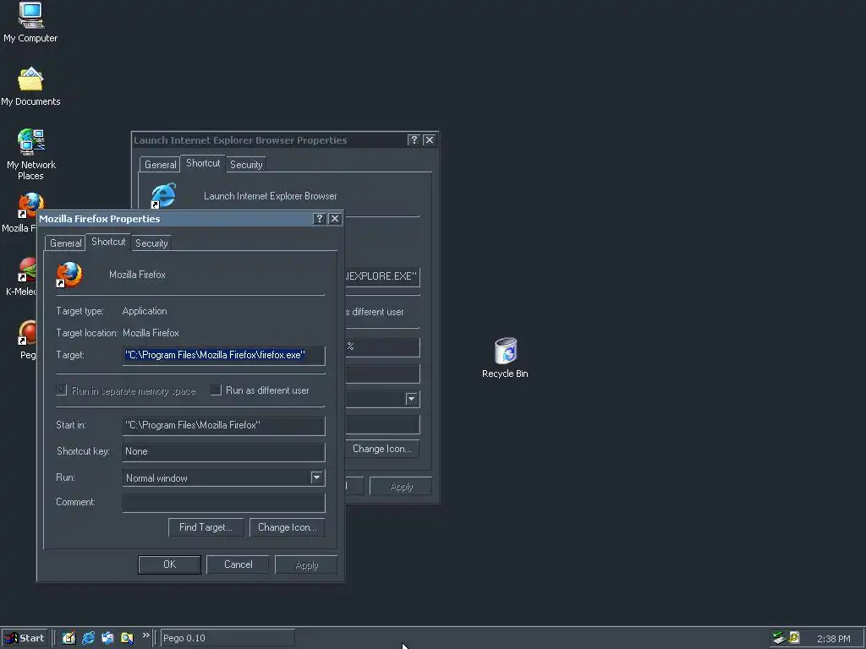Click the Target field with firefox.exe path
This screenshot has height=649, width=866.
(223, 355)
